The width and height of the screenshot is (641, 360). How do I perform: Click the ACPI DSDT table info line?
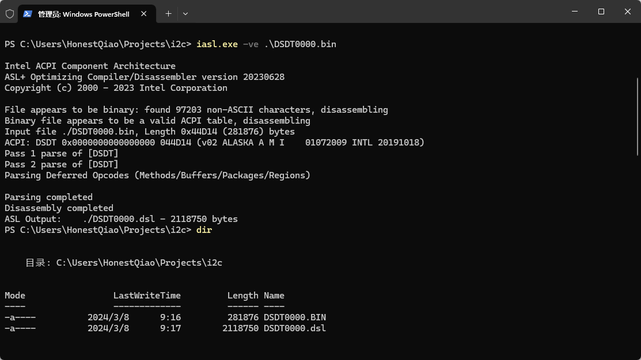pyautogui.click(x=214, y=142)
